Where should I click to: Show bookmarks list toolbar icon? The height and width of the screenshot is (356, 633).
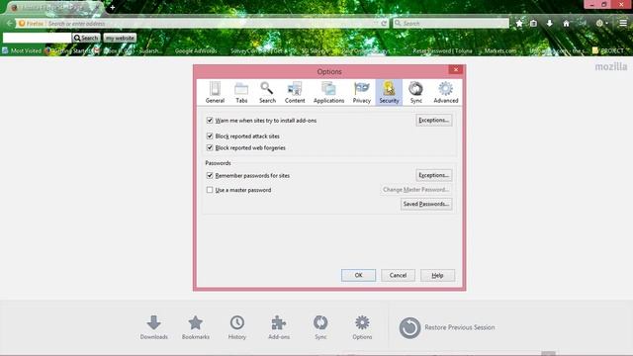tap(534, 24)
